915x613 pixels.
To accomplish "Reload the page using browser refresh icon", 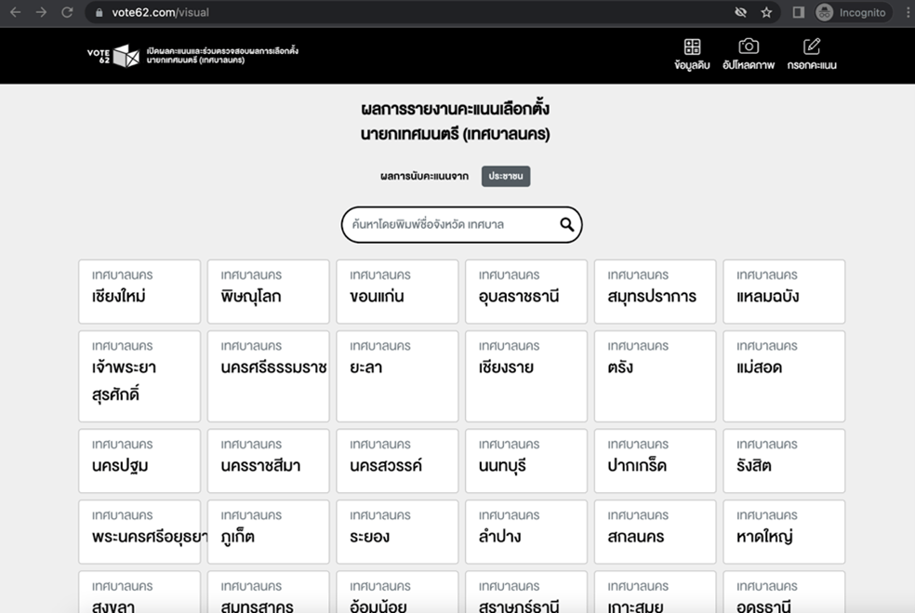I will (x=67, y=12).
